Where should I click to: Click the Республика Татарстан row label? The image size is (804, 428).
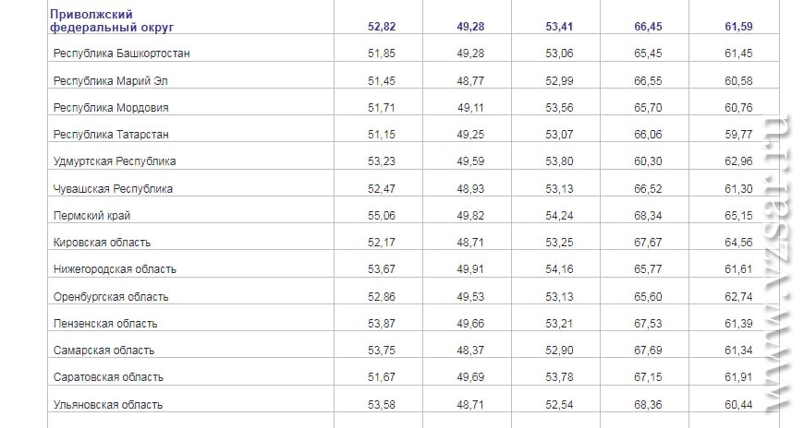pos(111,134)
